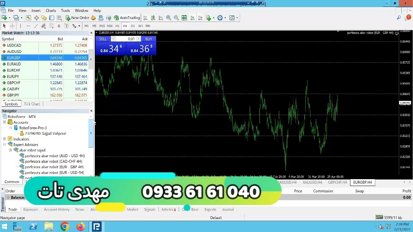Switch to the Account History tab
The width and height of the screenshot is (413, 232).
tap(56, 209)
